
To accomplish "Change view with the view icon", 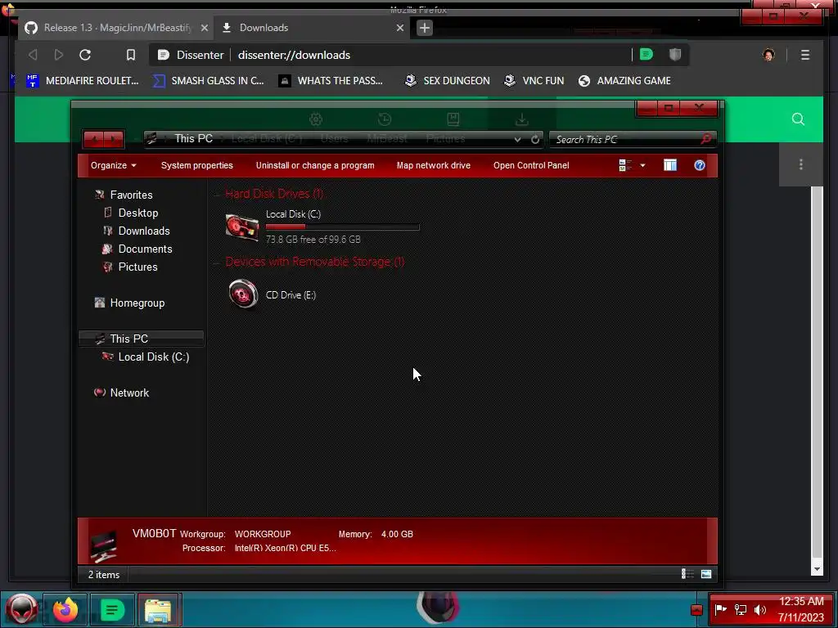I will point(625,165).
